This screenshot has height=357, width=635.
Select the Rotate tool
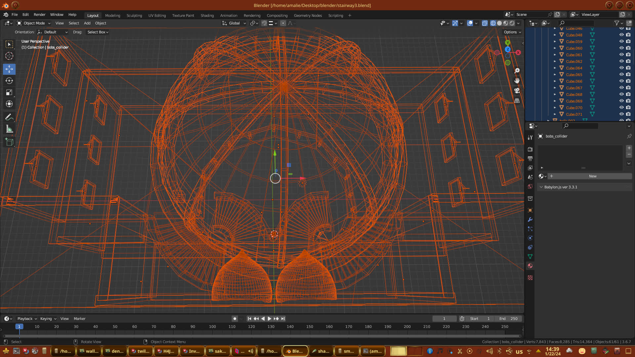coord(9,81)
